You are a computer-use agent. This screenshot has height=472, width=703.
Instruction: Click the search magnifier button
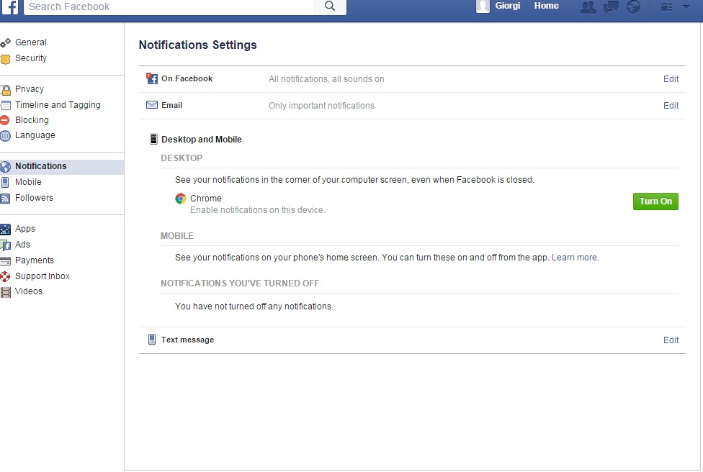[x=330, y=6]
